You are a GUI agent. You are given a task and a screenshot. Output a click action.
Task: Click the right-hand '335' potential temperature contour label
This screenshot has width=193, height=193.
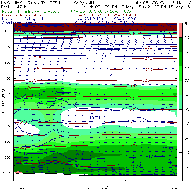146,80
